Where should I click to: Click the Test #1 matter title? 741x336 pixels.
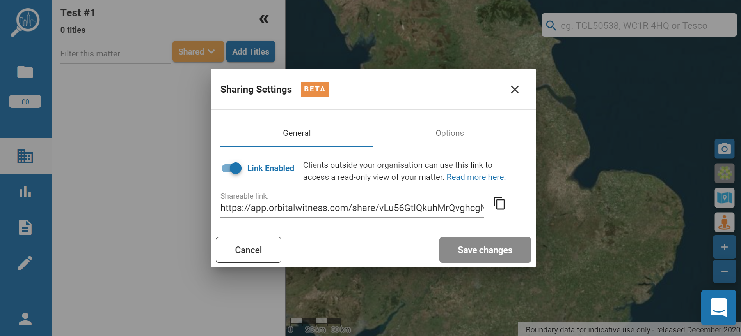78,13
